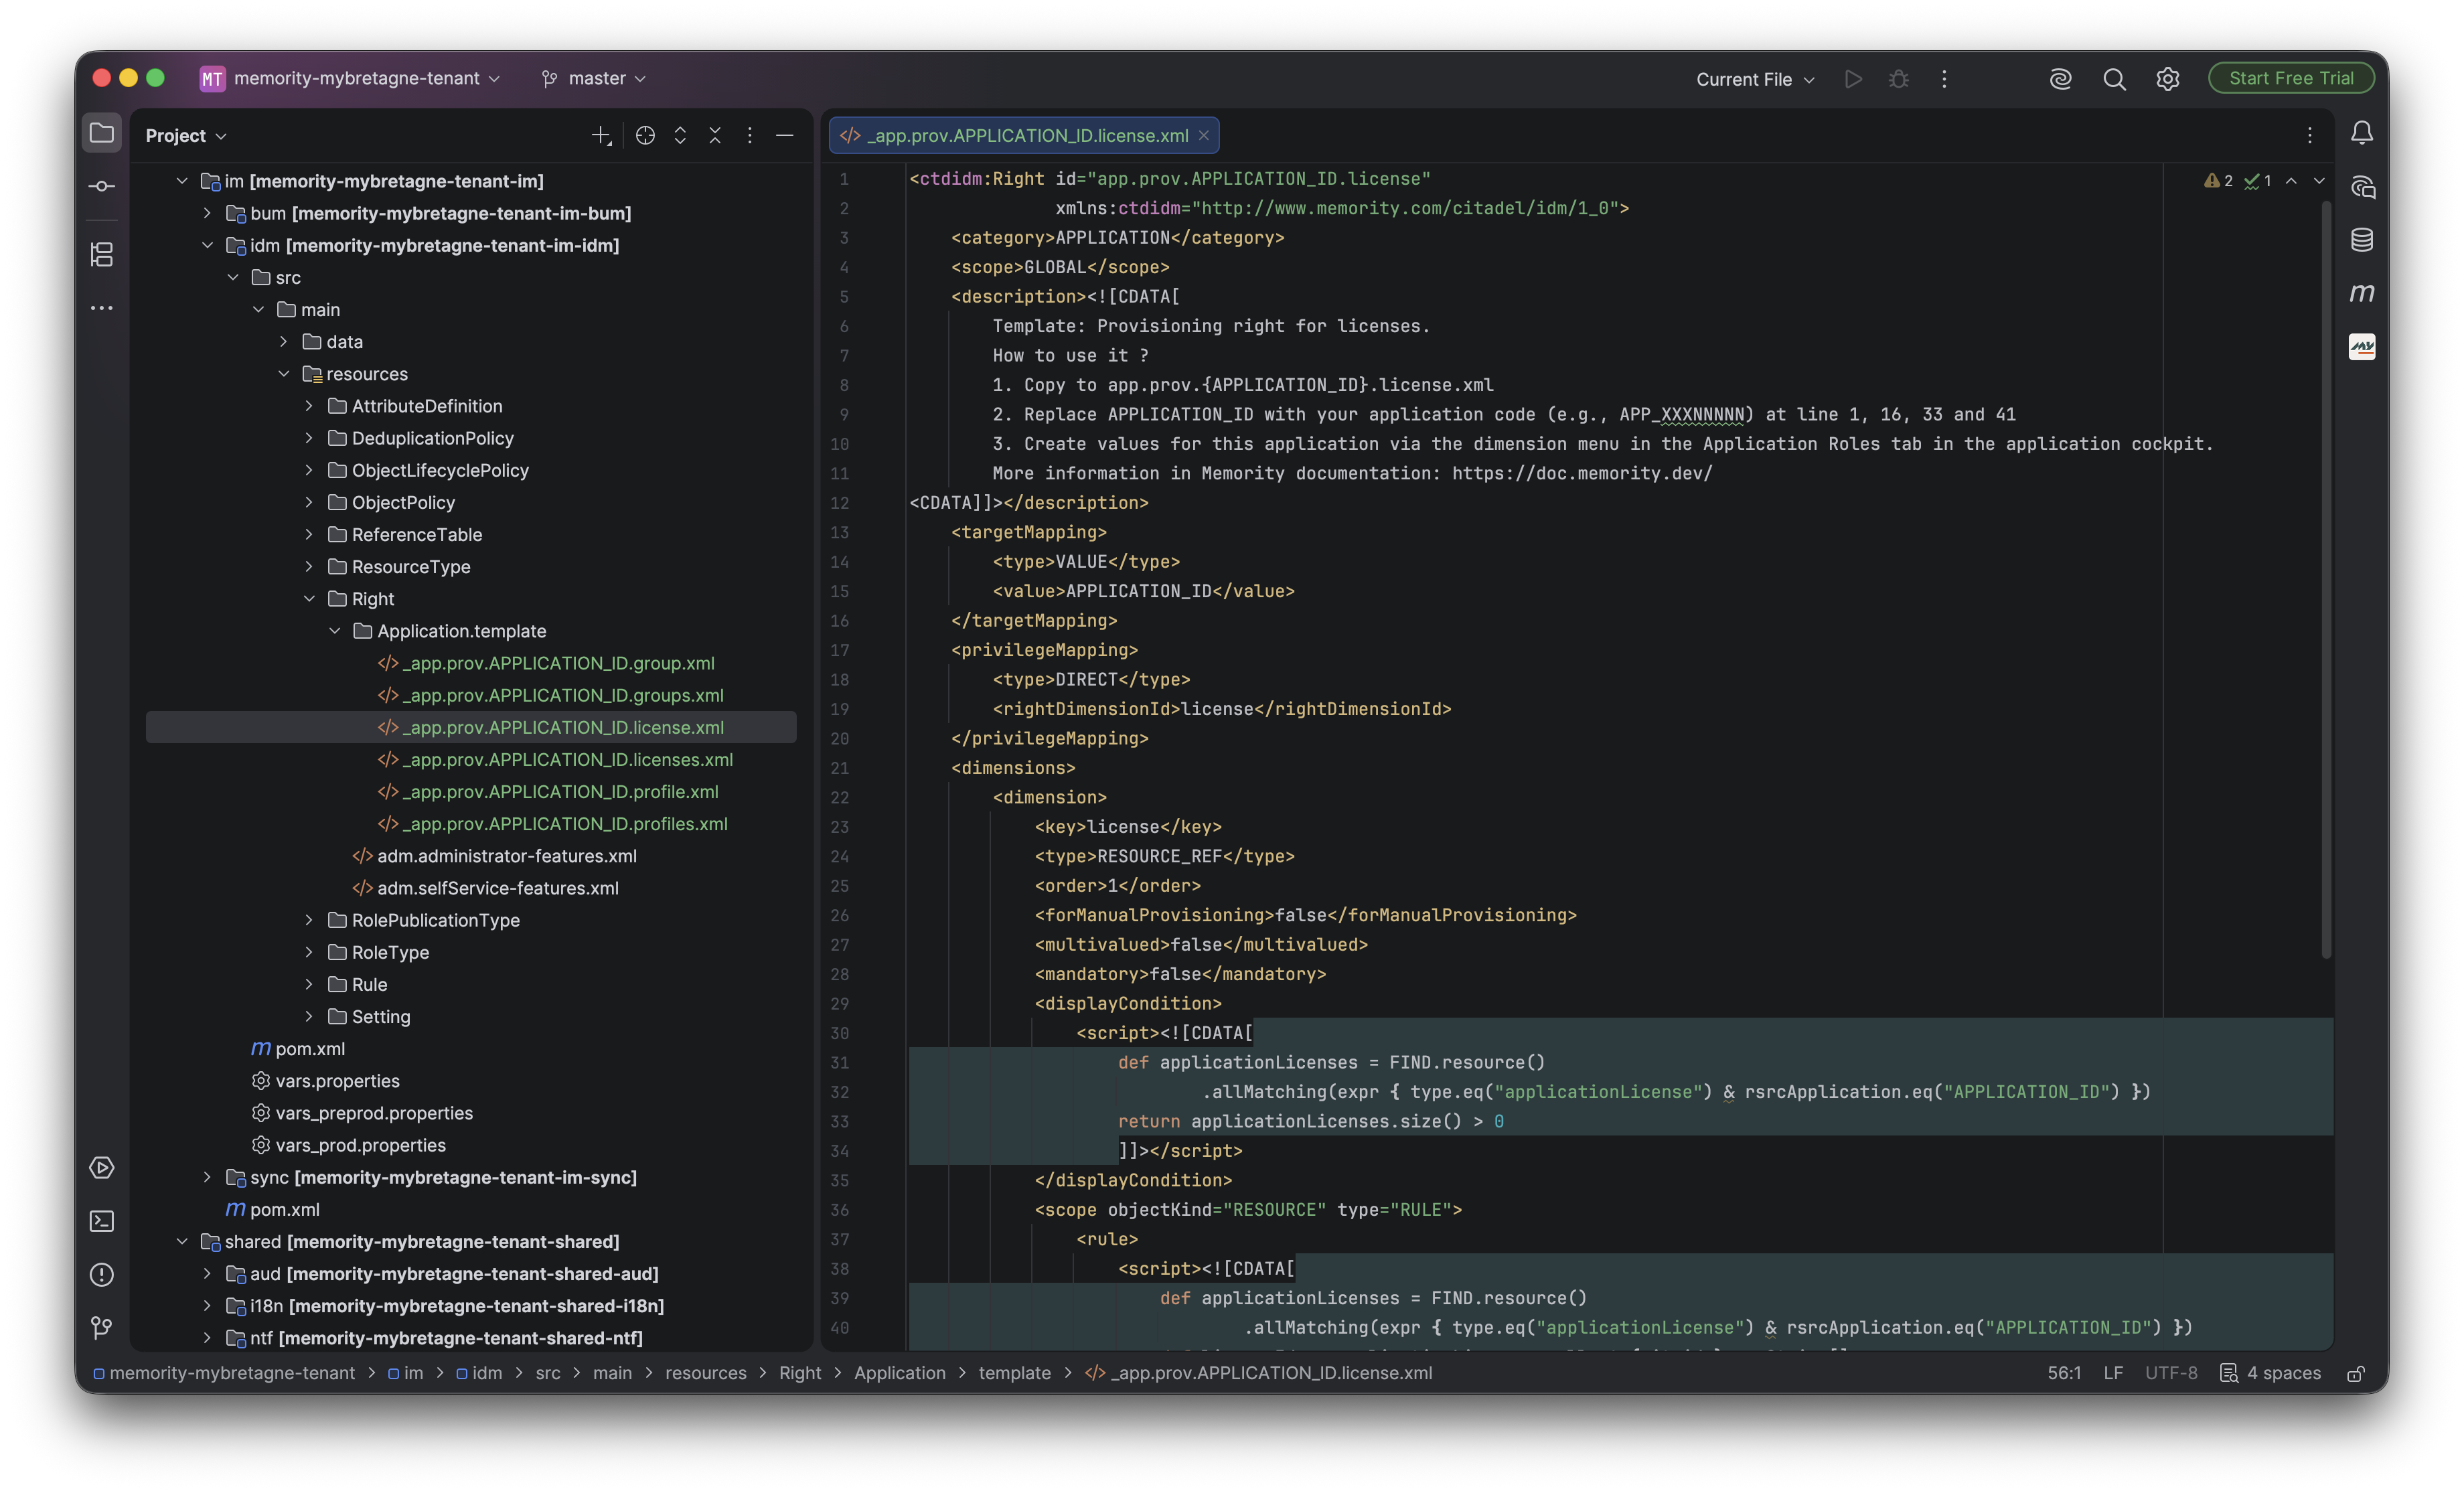
Task: Open the Structure tool window icon
Action: tap(102, 254)
